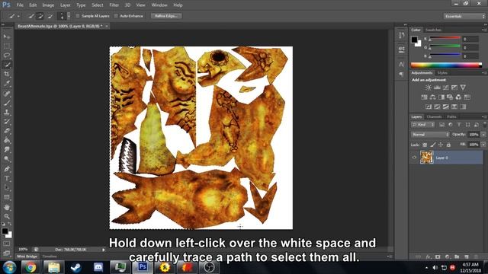Add an Invert adjustment
The height and width of the screenshot is (274, 488).
429,107
